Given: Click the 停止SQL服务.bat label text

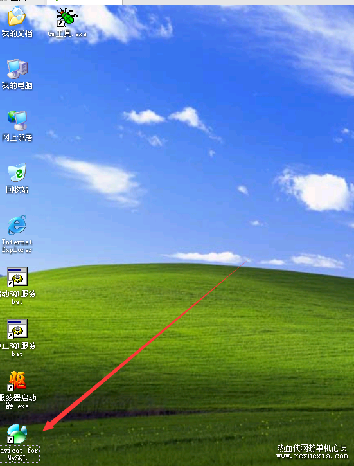Looking at the screenshot, I should pyautogui.click(x=19, y=350).
